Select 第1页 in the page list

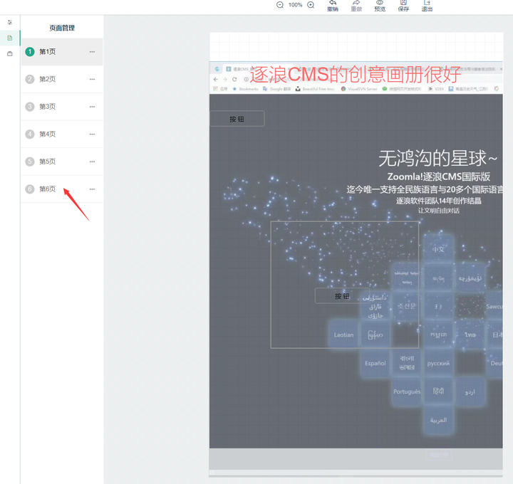click(x=62, y=52)
